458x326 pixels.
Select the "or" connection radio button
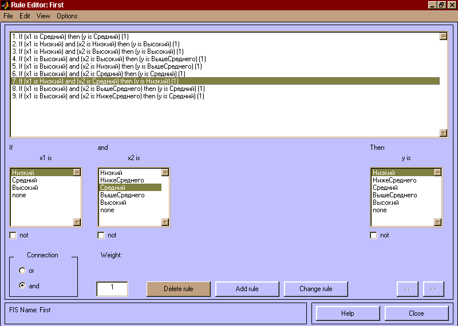tap(22, 271)
